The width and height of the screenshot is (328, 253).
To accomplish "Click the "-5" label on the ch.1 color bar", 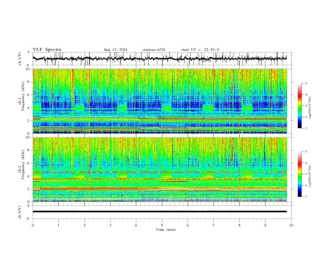I will coord(306,106).
